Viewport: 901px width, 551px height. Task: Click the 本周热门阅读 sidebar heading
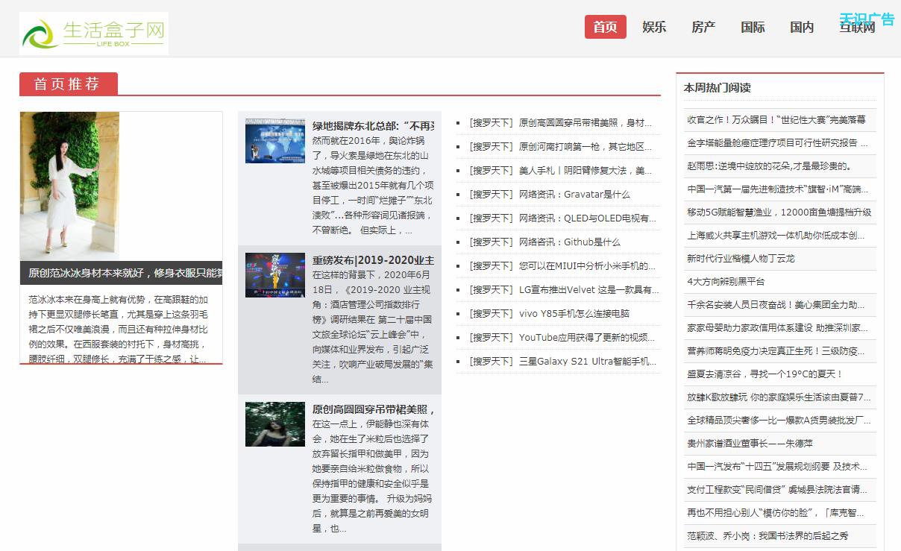pos(718,87)
